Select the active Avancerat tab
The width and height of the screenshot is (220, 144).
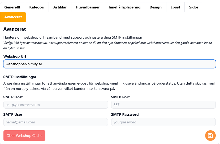(13, 17)
